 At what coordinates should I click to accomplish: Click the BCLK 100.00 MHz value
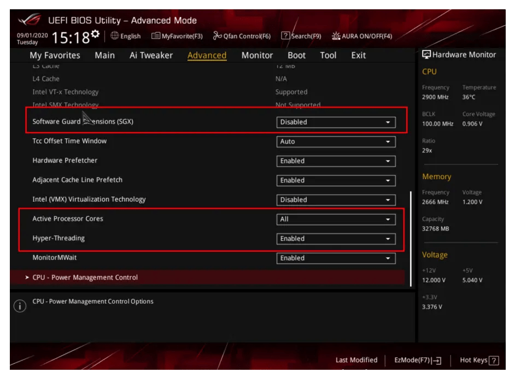point(437,124)
